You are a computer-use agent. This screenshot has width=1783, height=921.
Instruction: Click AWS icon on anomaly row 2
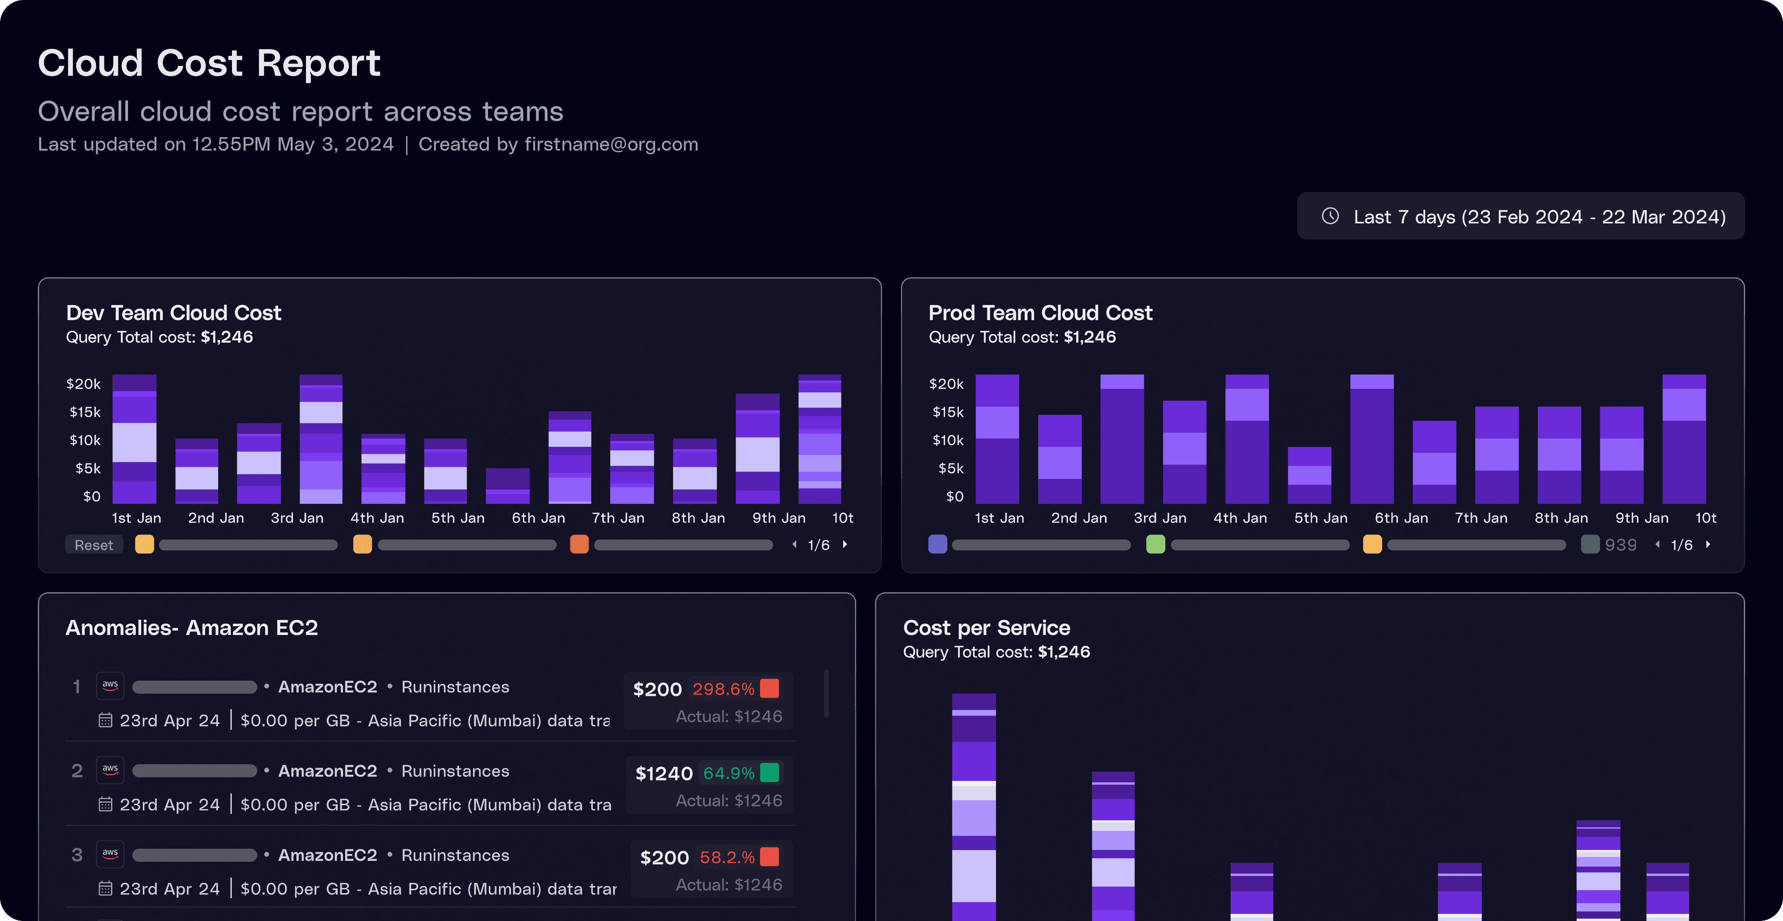tap(110, 769)
